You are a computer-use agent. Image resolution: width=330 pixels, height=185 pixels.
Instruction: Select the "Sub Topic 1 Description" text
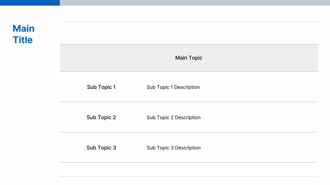(x=173, y=87)
